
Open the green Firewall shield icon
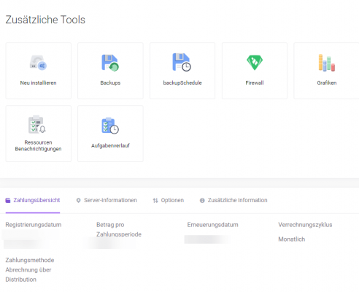point(255,63)
